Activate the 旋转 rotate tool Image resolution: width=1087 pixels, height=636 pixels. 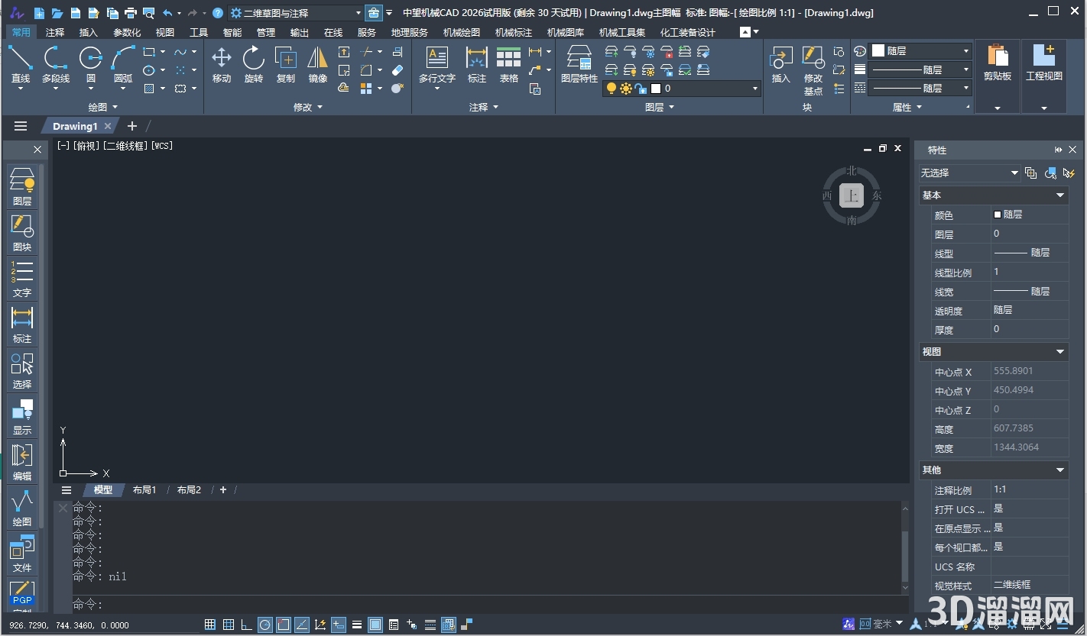254,65
